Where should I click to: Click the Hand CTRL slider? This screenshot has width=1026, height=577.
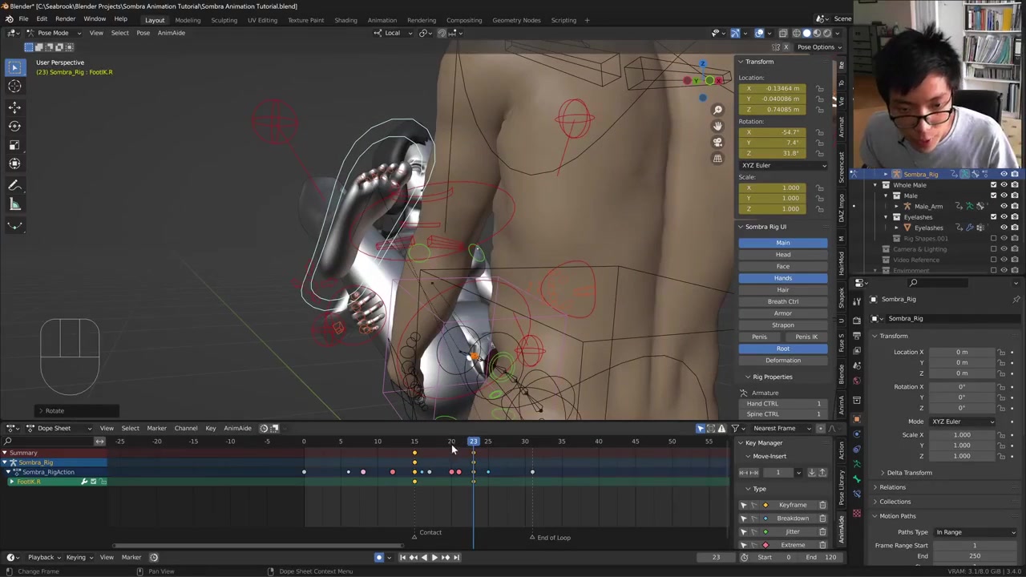point(782,403)
